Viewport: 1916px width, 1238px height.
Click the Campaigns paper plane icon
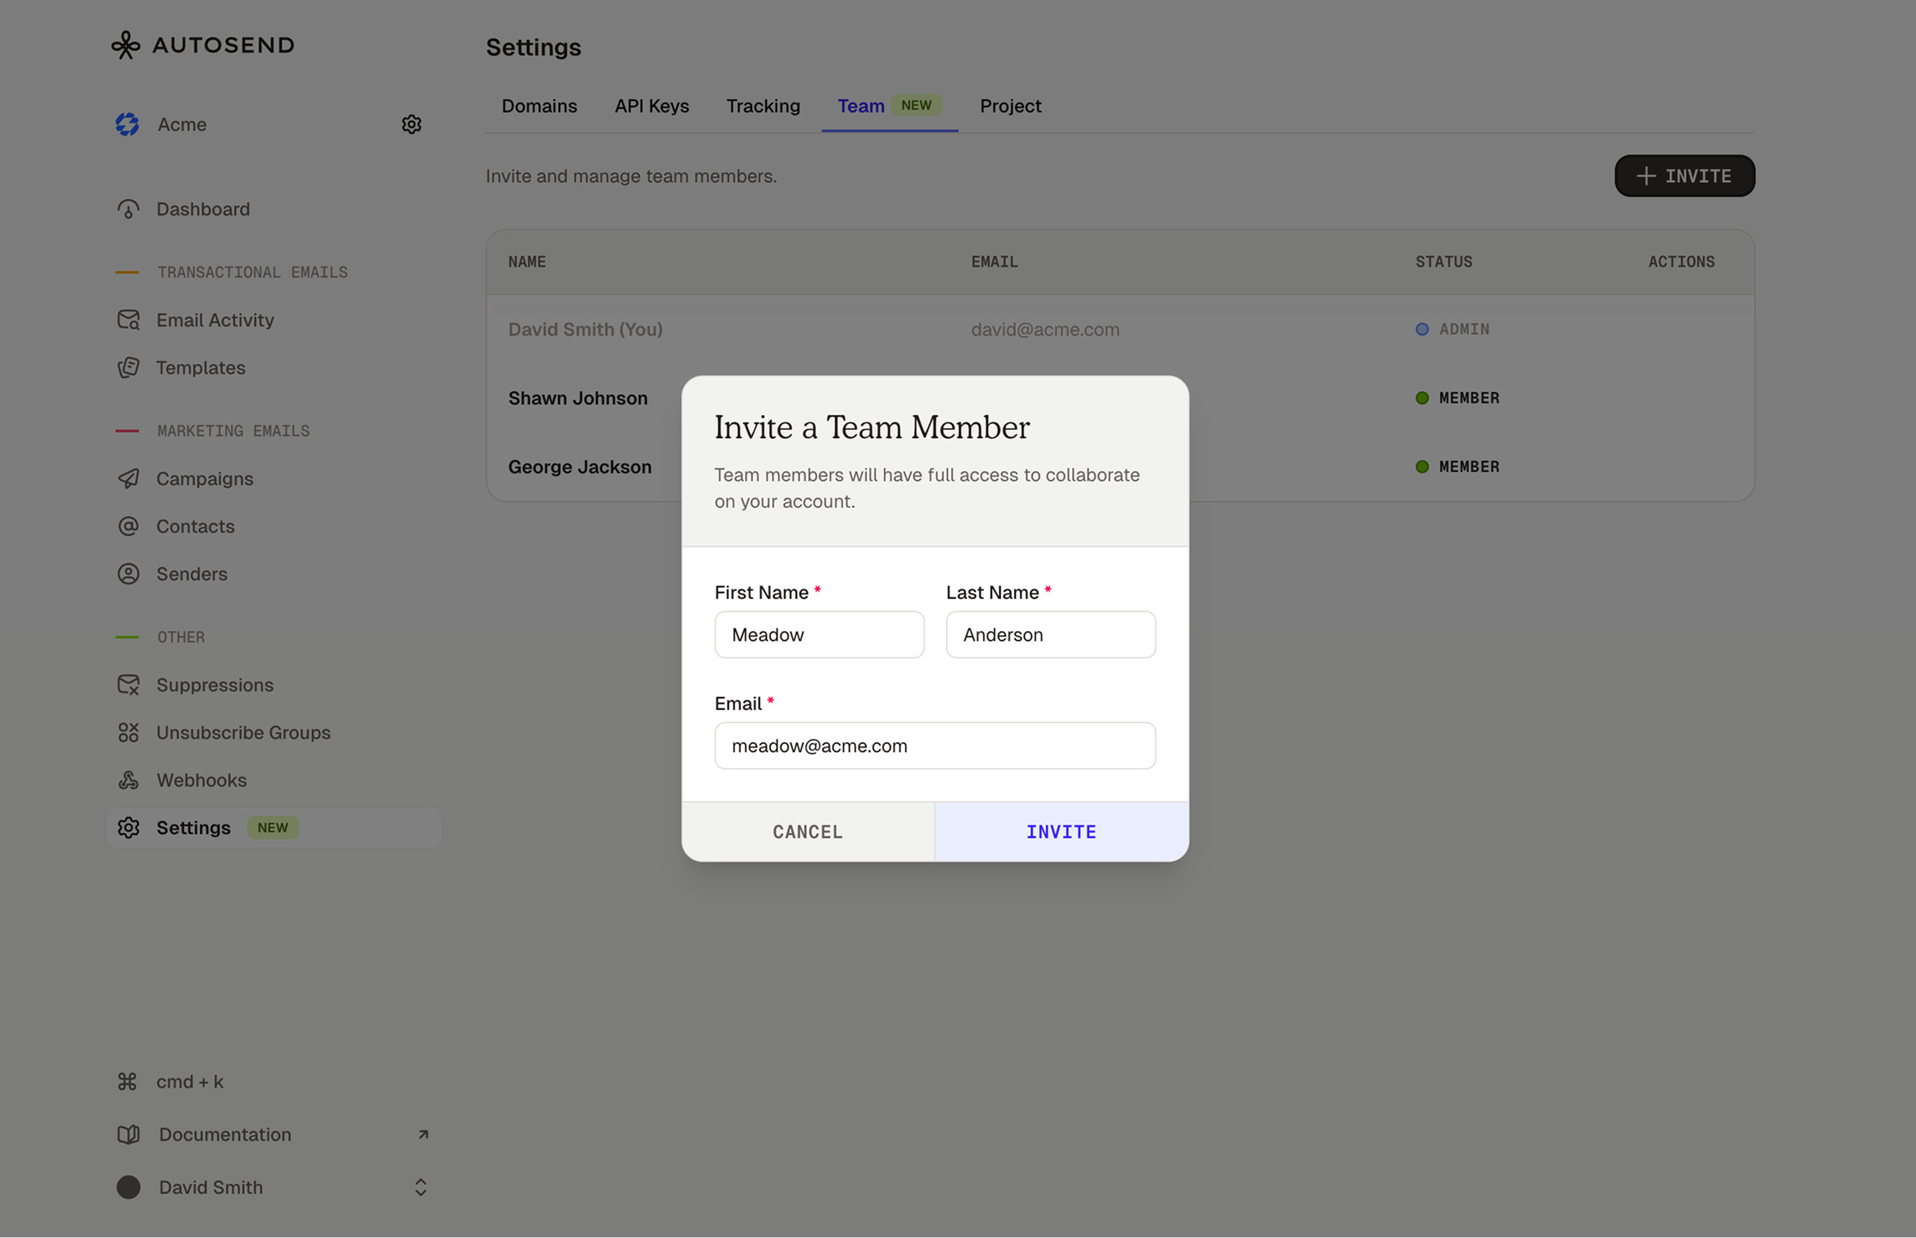pos(128,478)
